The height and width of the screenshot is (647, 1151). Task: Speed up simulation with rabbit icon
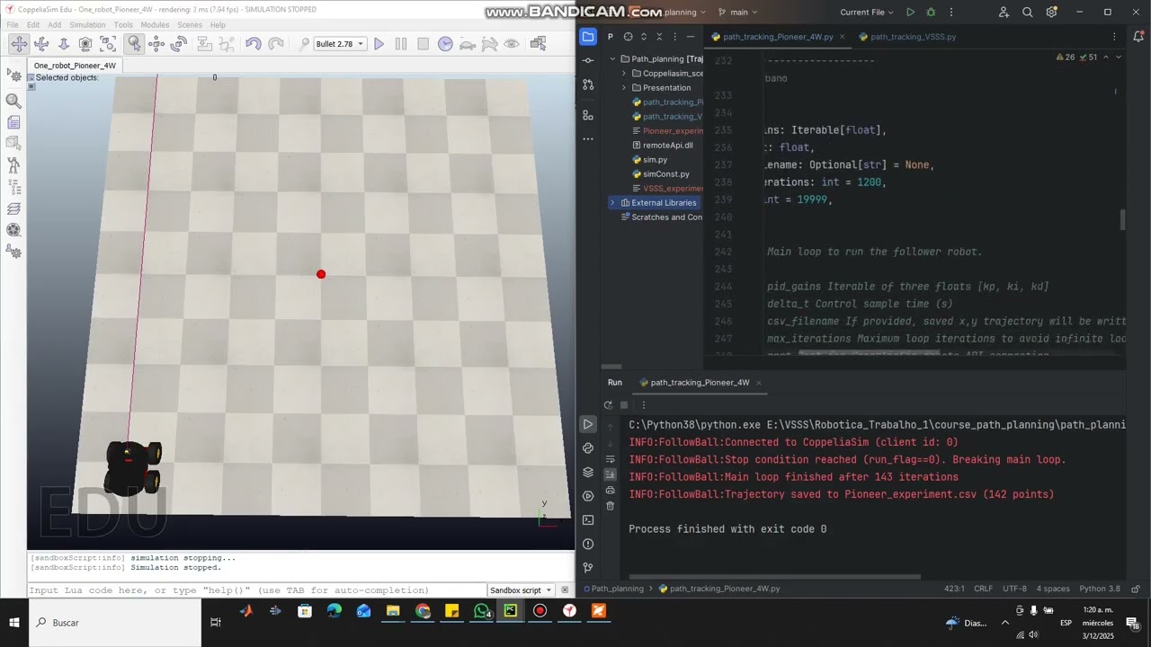[490, 43]
